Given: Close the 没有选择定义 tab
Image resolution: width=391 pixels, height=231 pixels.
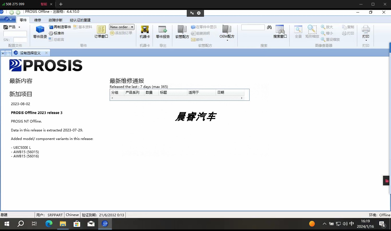Looking at the screenshot, I should tap(46, 53).
